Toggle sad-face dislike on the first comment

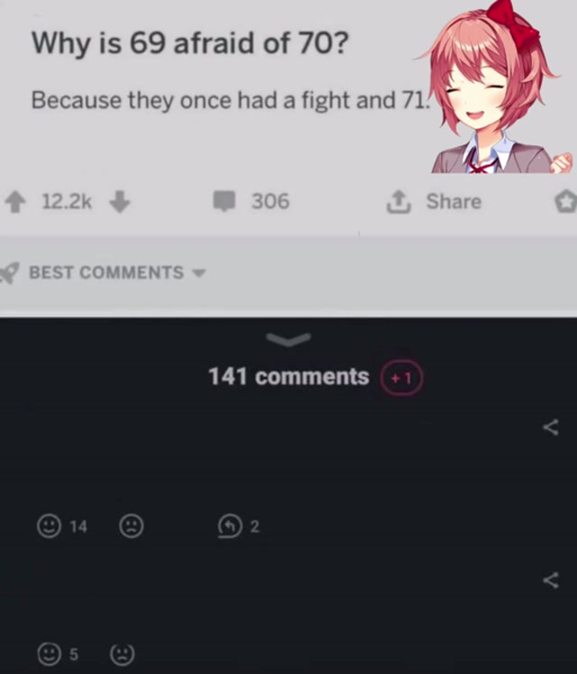coord(131,526)
